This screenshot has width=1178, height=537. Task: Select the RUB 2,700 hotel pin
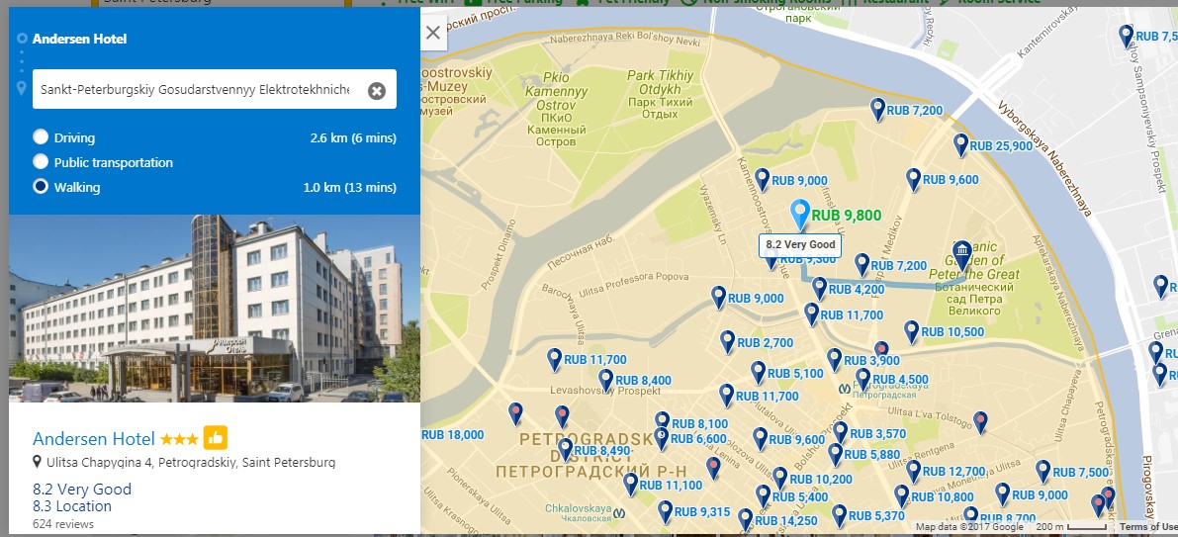tap(727, 342)
